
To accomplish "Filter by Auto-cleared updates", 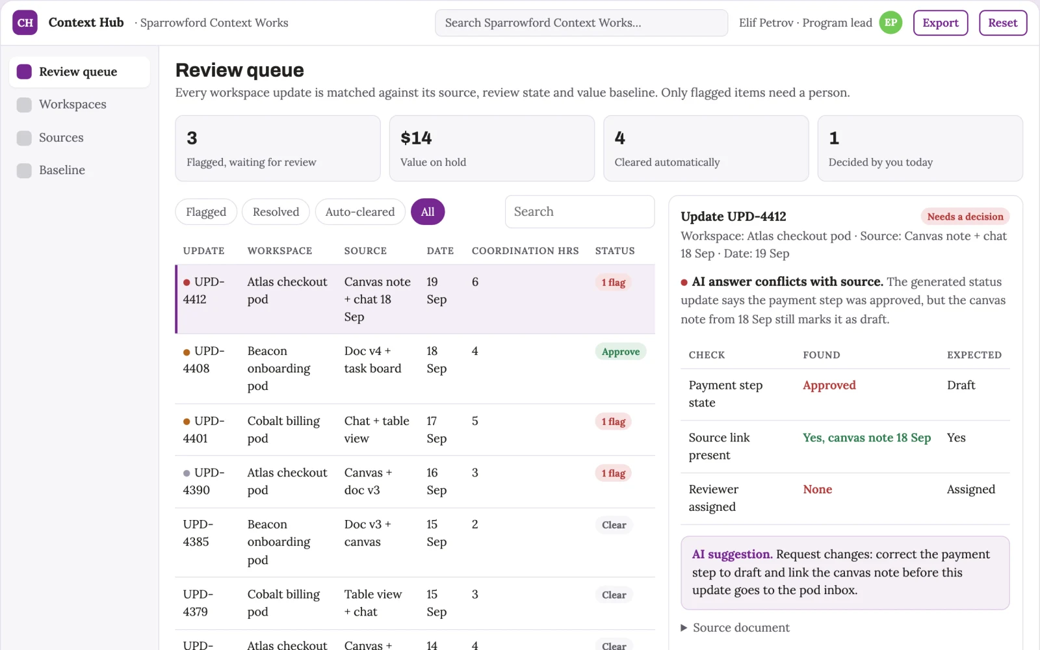I will point(360,212).
